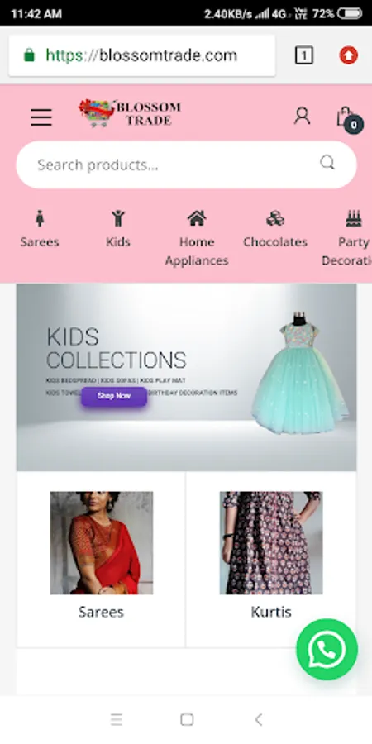This screenshot has height=744, width=372.
Task: Tap the blossomtrade.com address bar
Action: click(x=142, y=55)
